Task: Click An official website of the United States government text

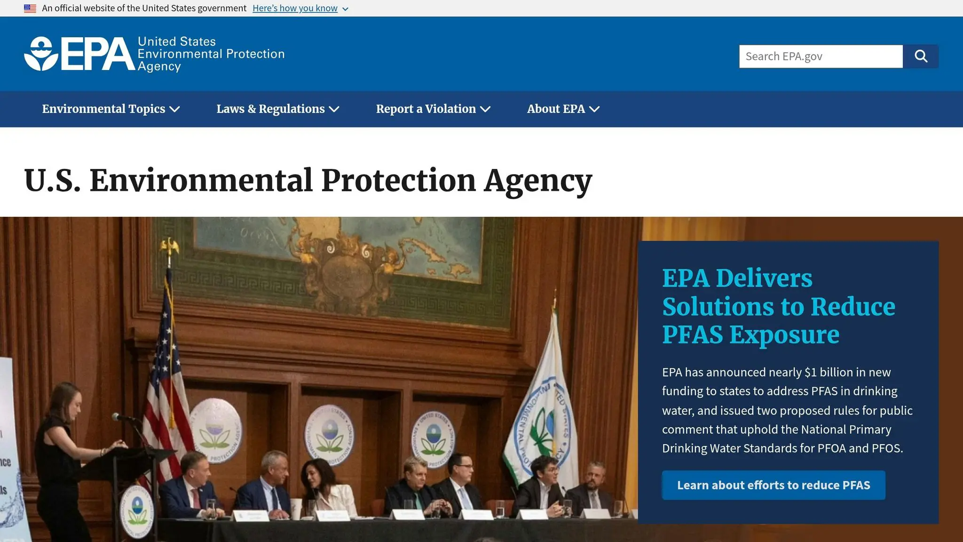Action: (x=144, y=8)
